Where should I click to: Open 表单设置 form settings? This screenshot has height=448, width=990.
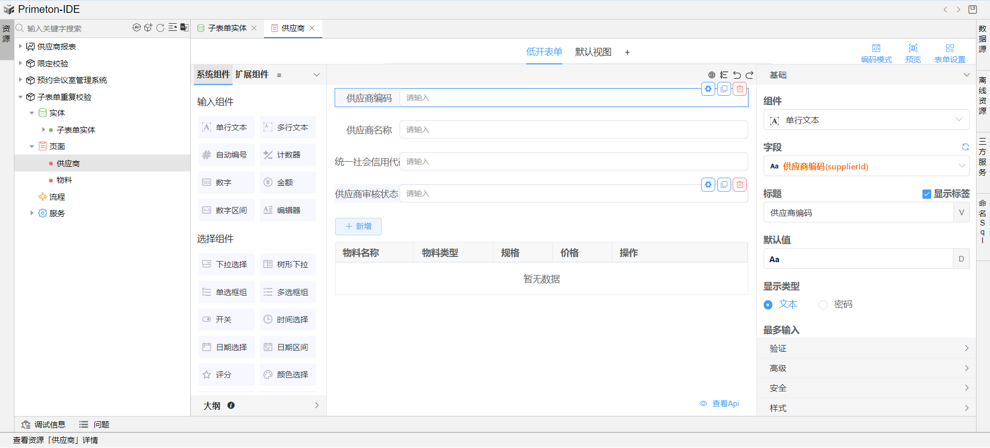click(950, 53)
